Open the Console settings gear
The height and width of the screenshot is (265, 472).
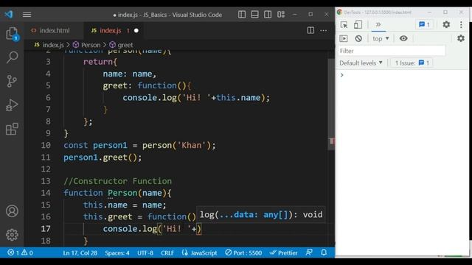(x=461, y=38)
